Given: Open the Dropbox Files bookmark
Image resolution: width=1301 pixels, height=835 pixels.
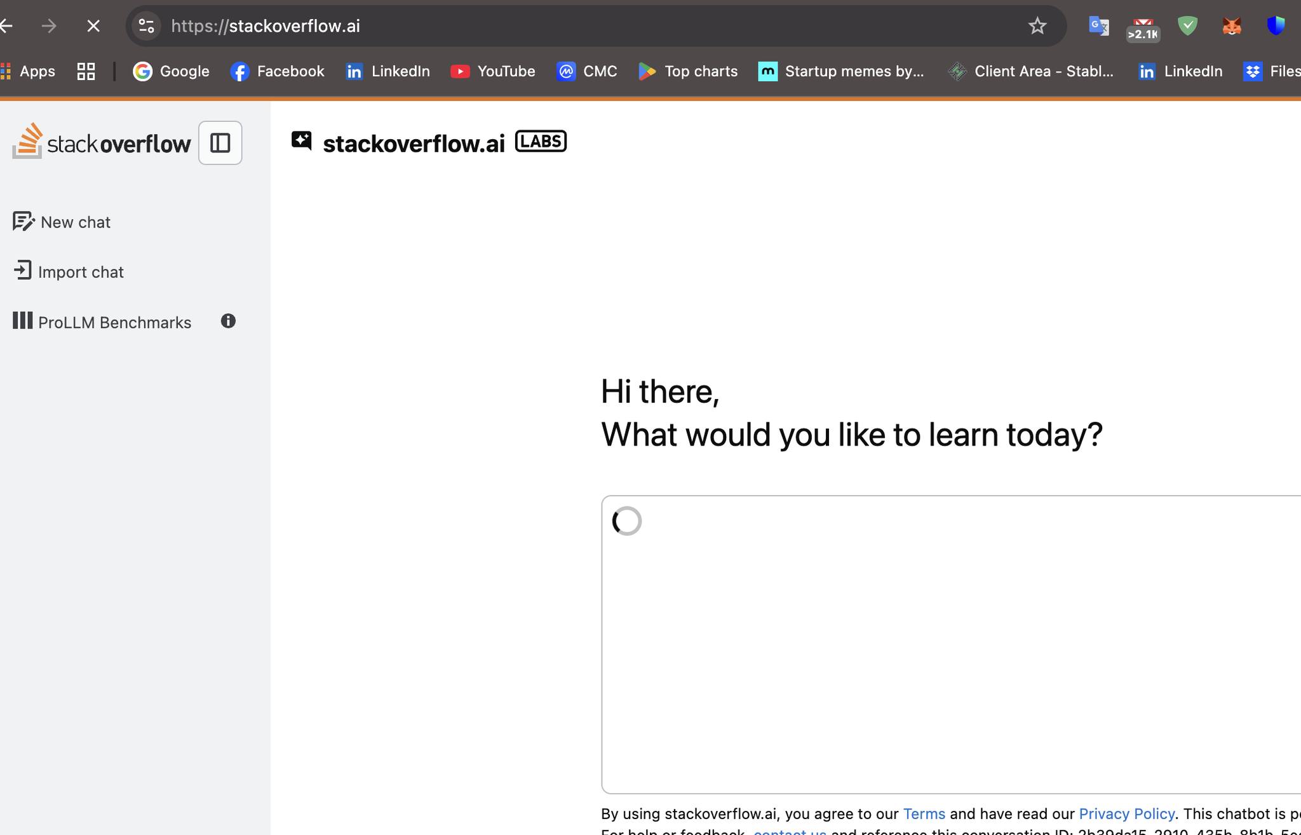Looking at the screenshot, I should click(1272, 71).
